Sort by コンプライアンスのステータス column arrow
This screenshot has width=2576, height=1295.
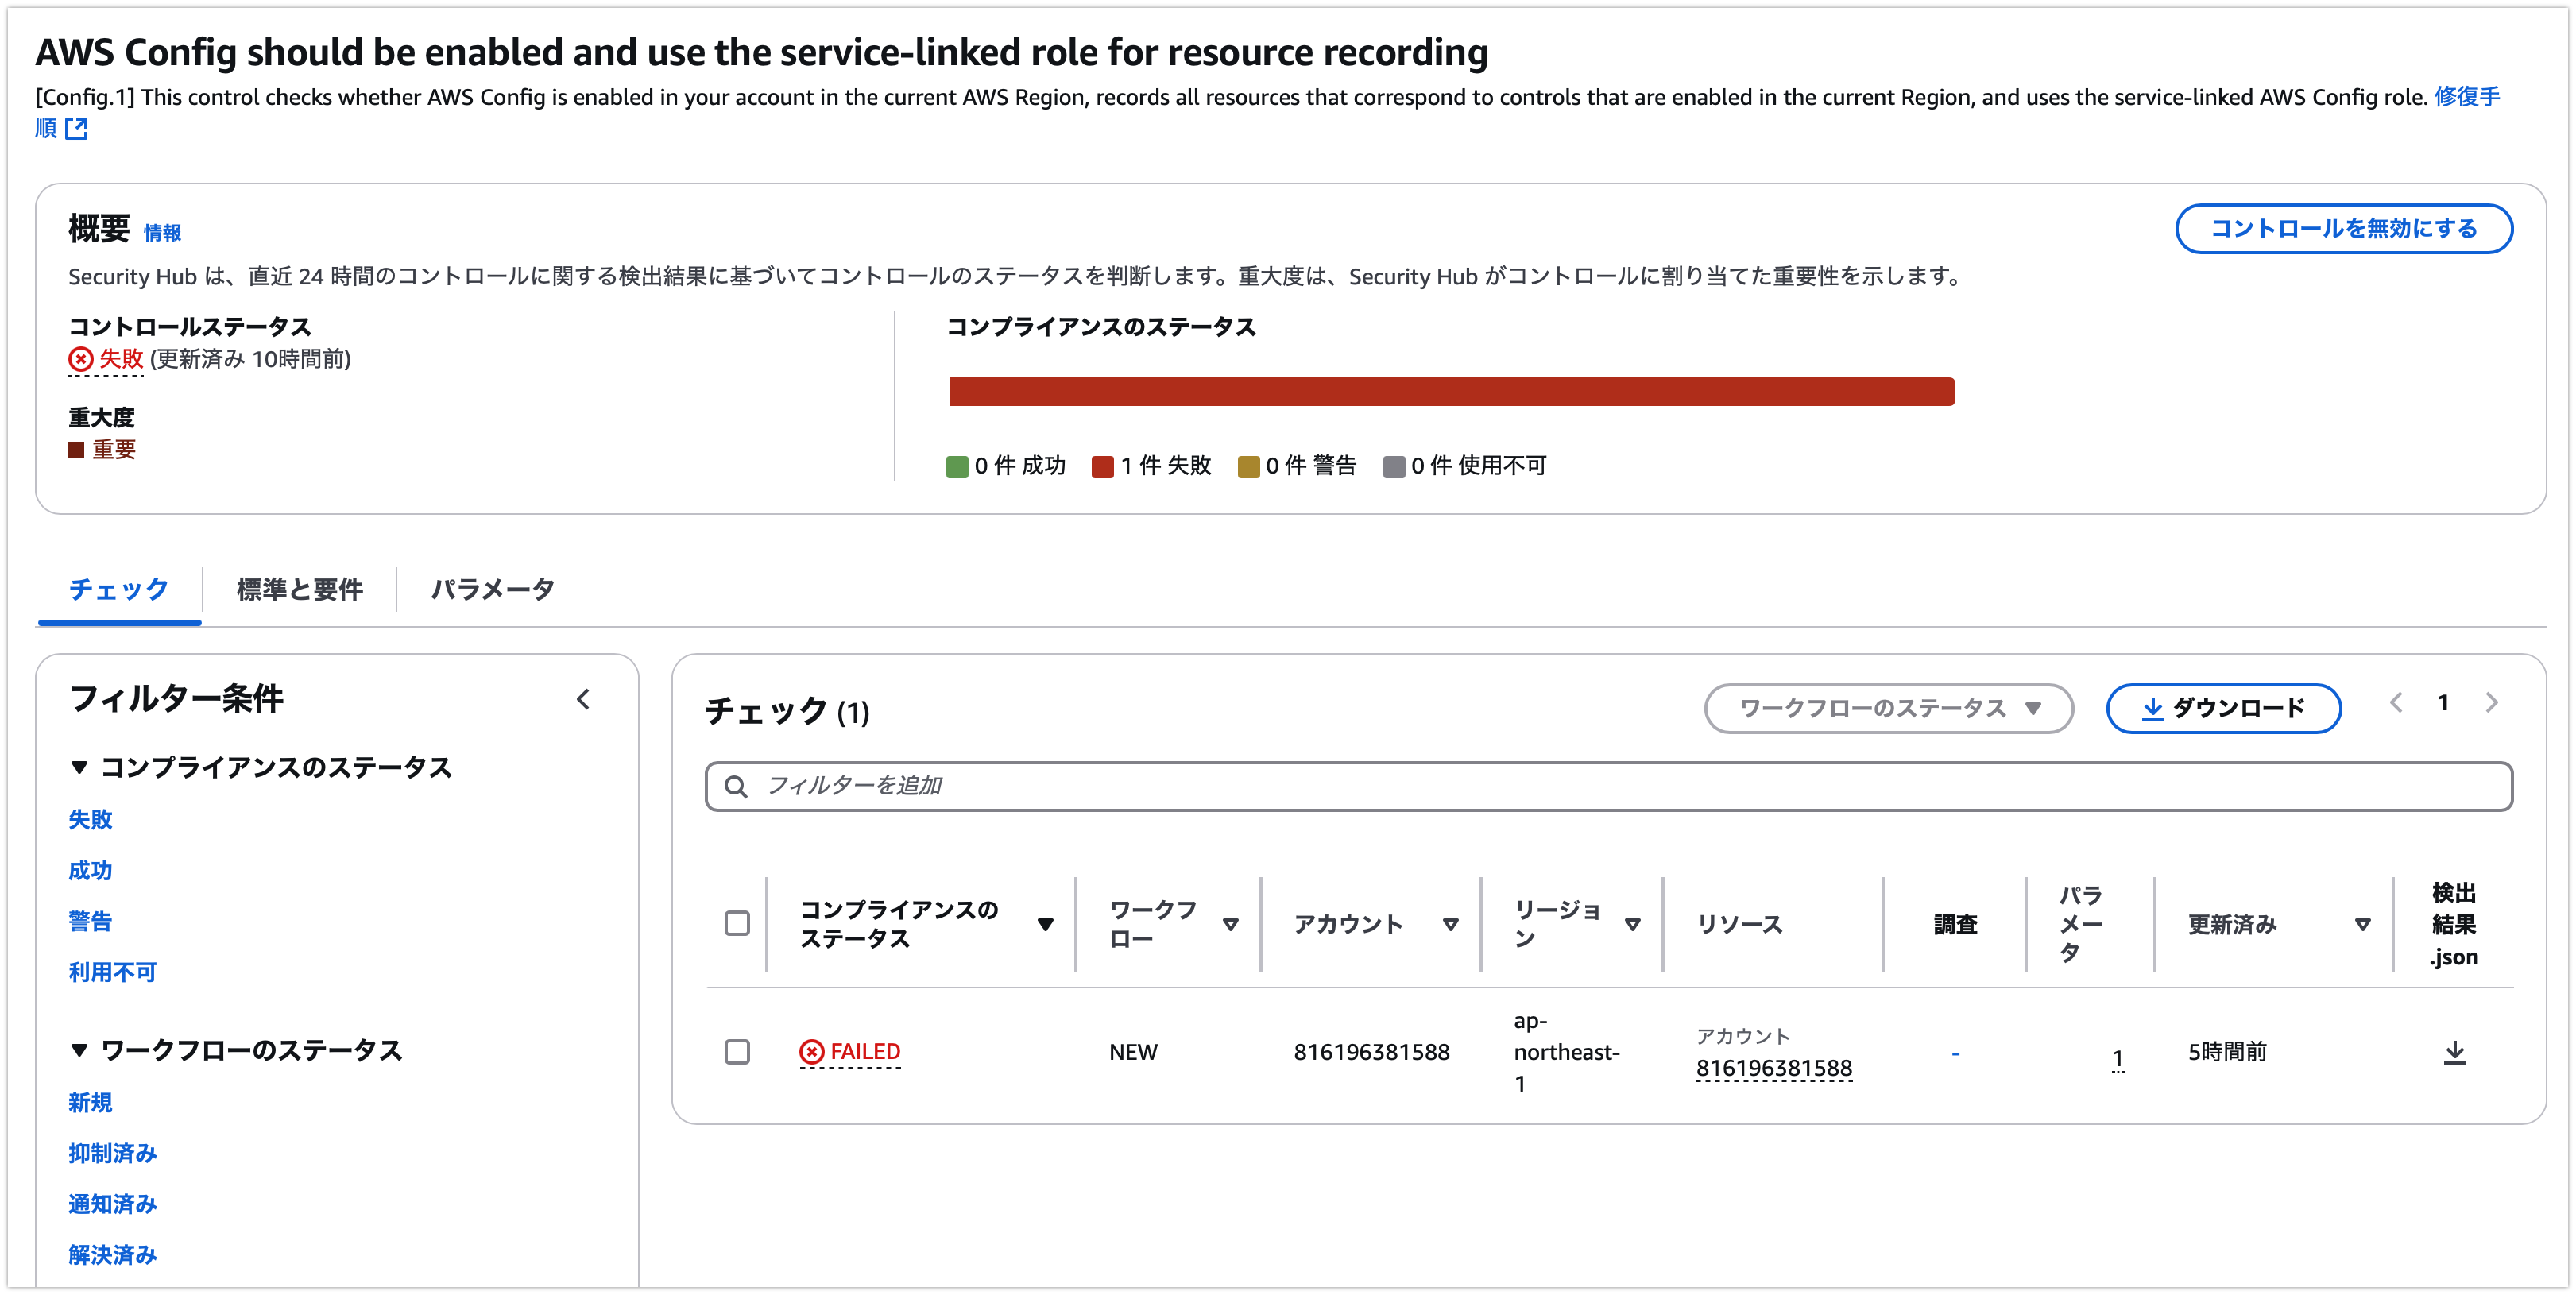click(x=1045, y=925)
